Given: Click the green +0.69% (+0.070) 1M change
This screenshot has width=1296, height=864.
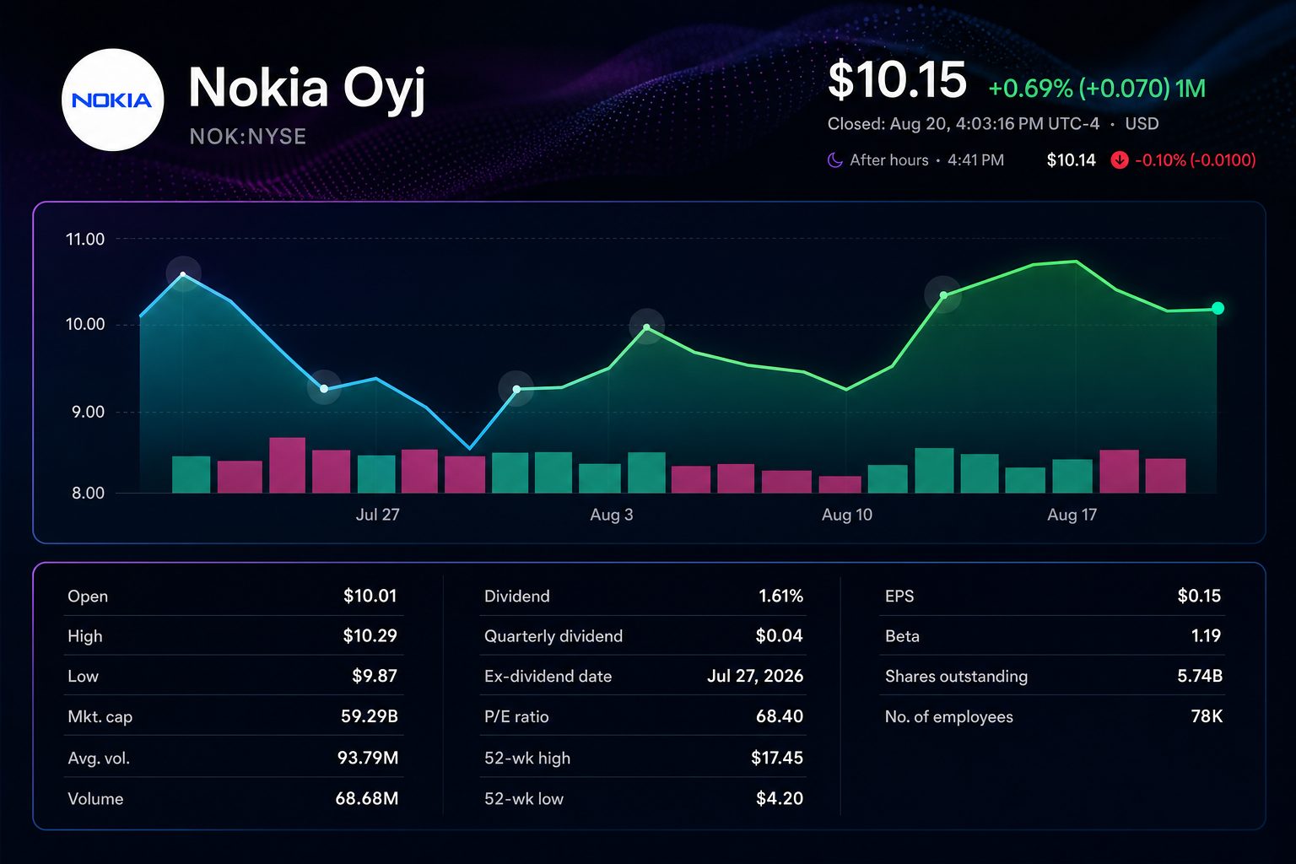Looking at the screenshot, I should coord(1097,89).
